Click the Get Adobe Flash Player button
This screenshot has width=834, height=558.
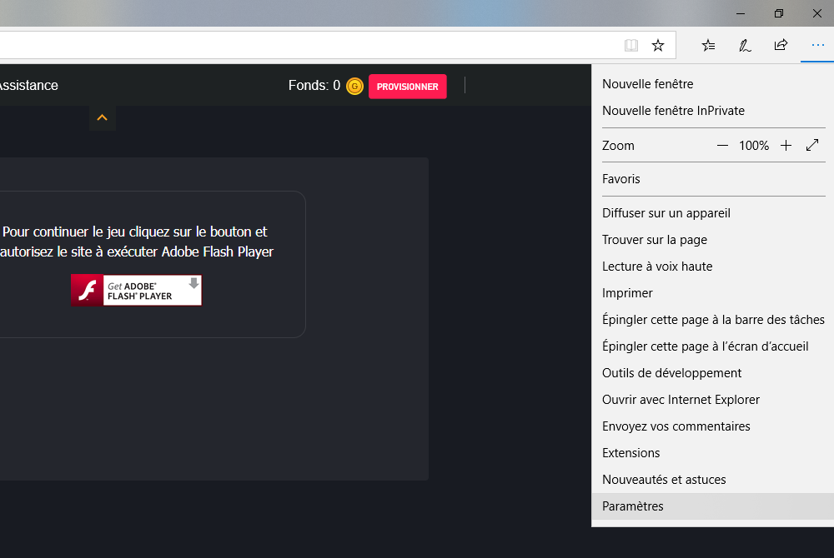click(x=137, y=291)
